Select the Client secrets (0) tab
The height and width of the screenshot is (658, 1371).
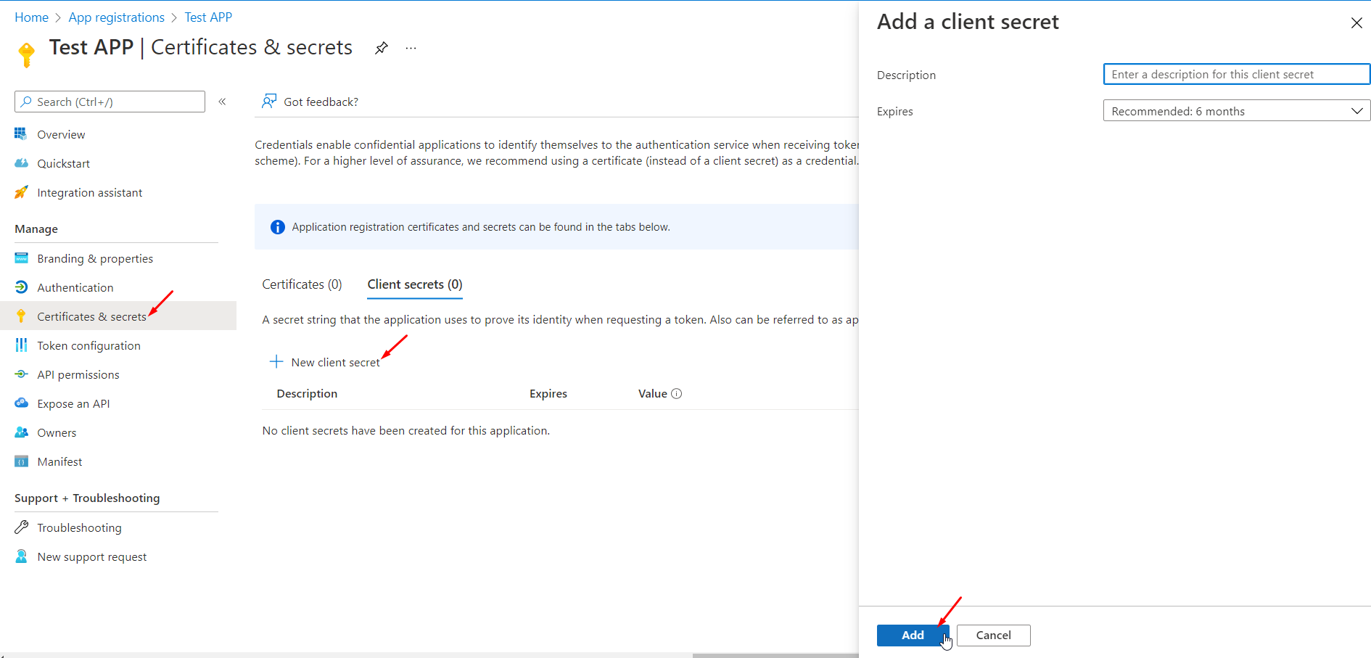(415, 284)
